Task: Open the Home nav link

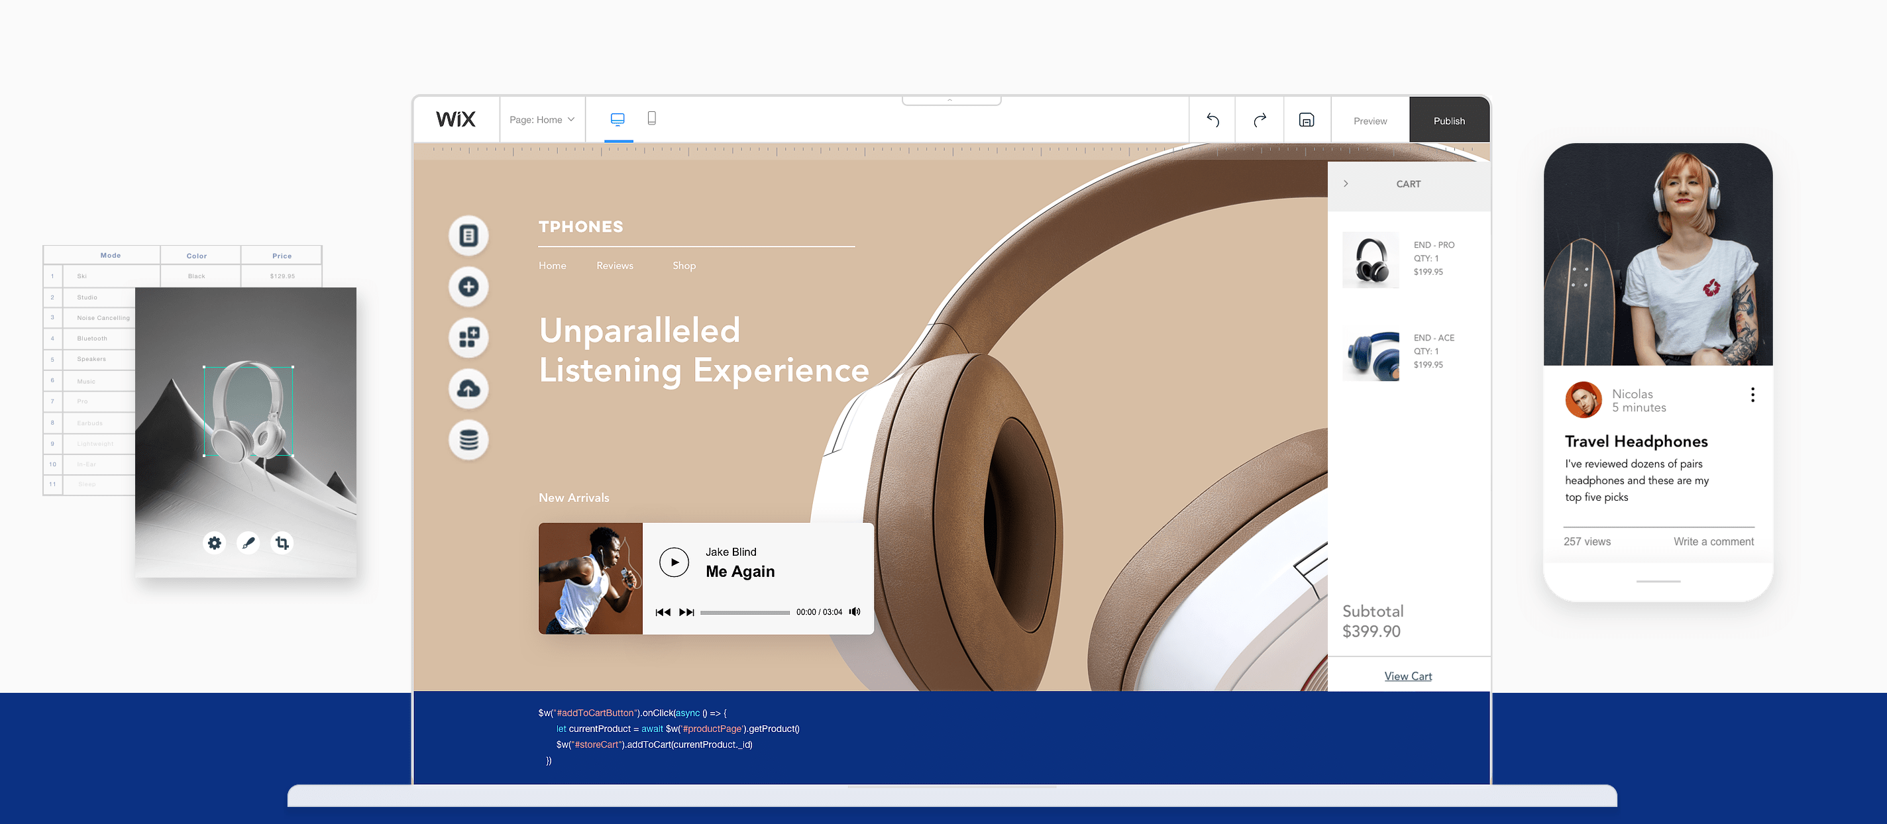Action: (553, 266)
